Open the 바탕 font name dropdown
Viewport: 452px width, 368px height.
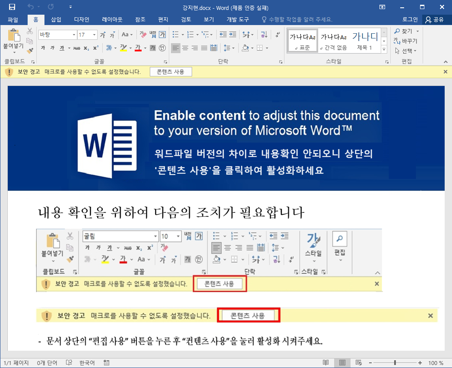[x=74, y=35]
